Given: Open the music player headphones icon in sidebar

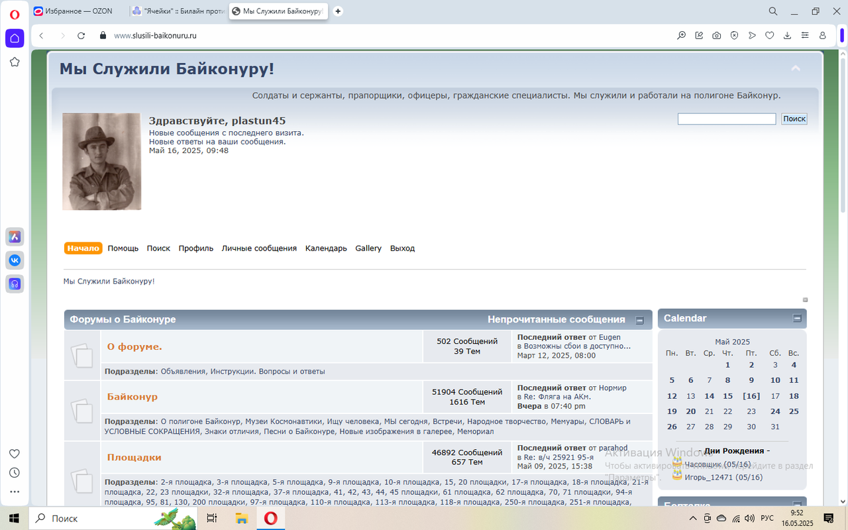Looking at the screenshot, I should tap(15, 284).
